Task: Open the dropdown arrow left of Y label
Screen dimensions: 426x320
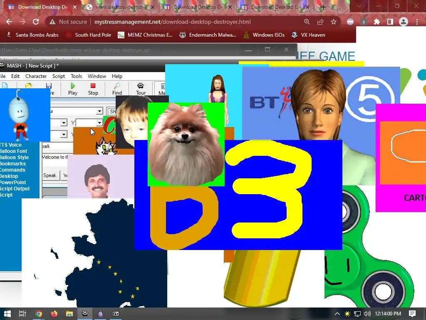Action: coord(64,123)
